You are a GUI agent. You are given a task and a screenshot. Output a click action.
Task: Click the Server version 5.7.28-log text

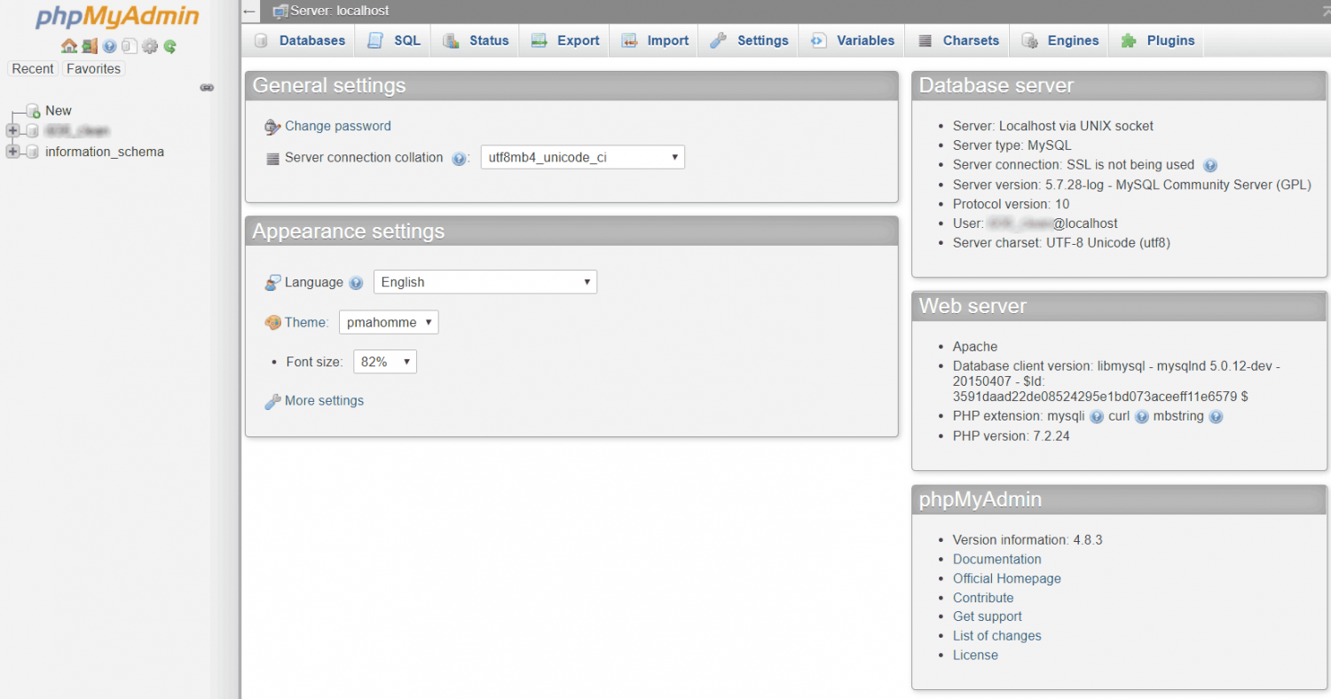coord(1131,185)
